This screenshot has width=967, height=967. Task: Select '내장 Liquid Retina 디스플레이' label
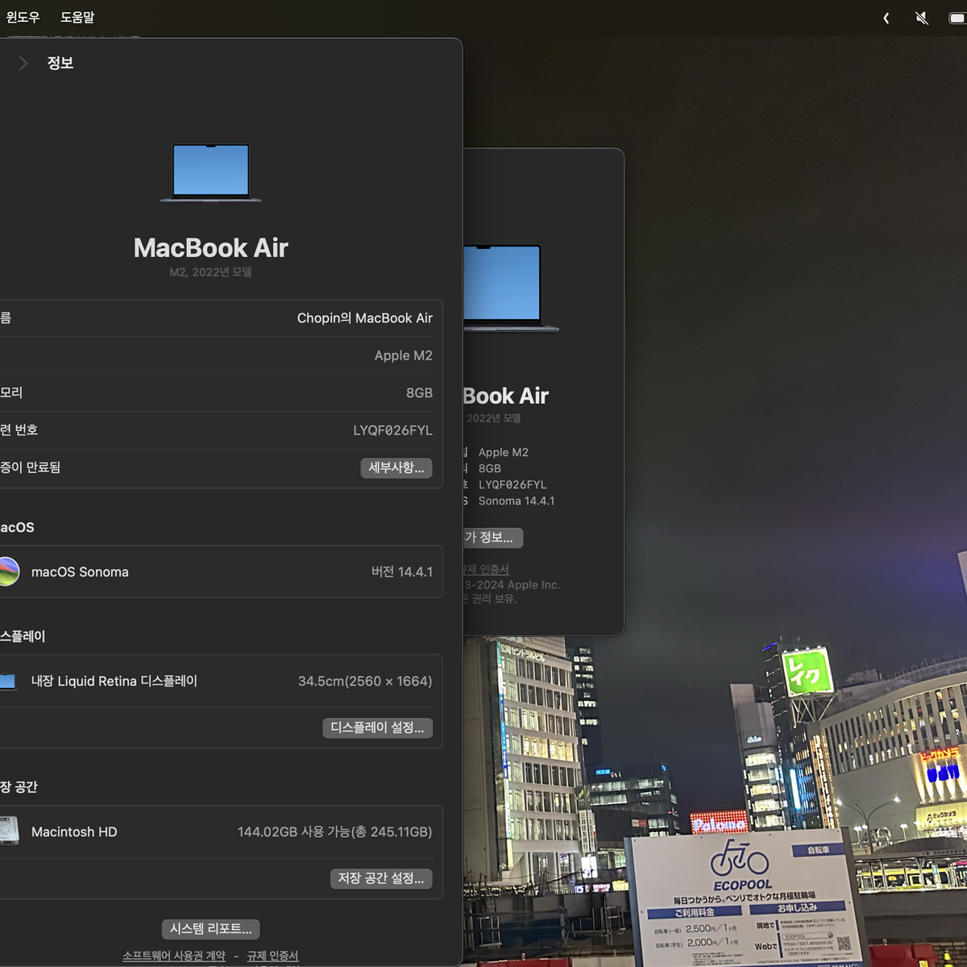tap(114, 681)
